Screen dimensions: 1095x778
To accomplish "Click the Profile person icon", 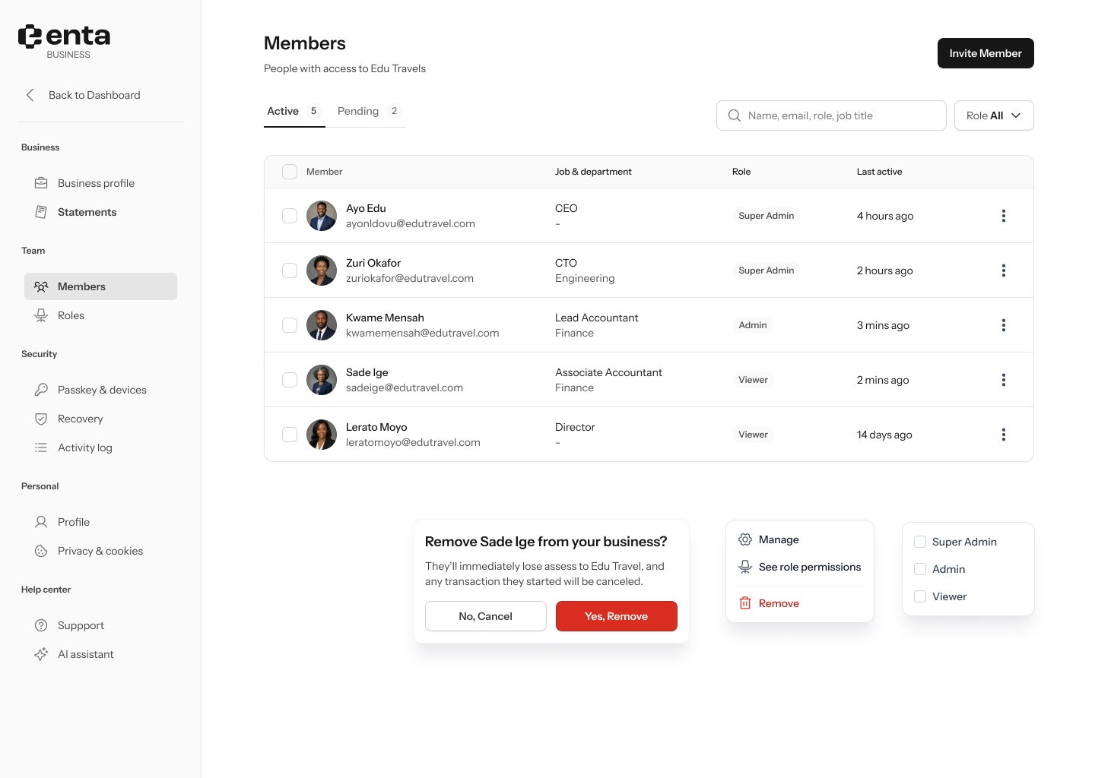I will coord(41,522).
